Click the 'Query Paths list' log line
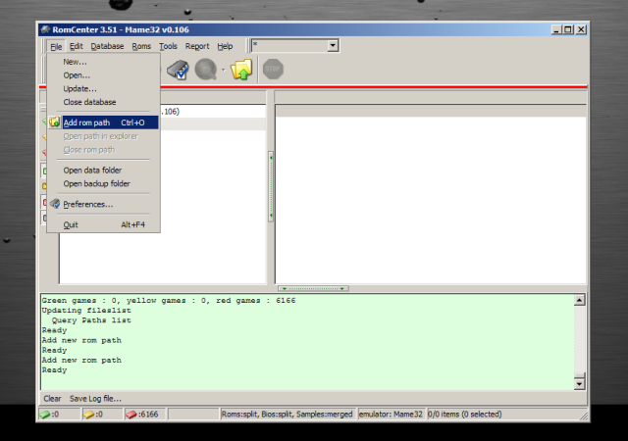The width and height of the screenshot is (628, 441). coord(91,320)
